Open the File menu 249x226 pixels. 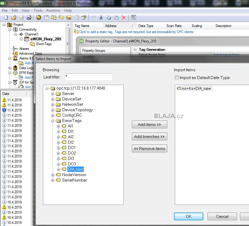(5, 11)
